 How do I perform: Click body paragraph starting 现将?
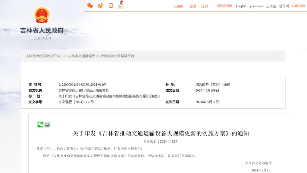120,156
